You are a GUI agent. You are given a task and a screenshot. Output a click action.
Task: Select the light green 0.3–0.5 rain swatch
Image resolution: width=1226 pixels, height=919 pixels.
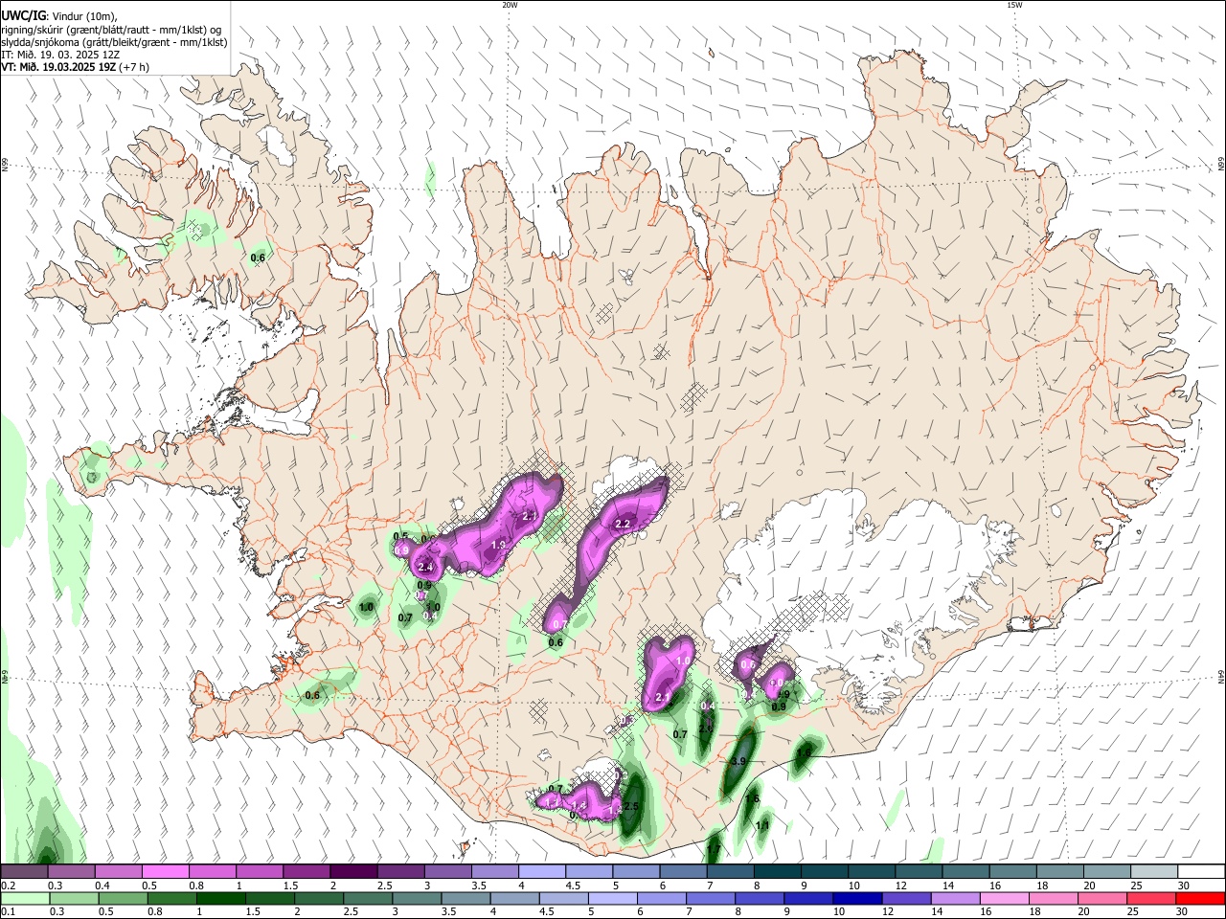[x=75, y=898]
